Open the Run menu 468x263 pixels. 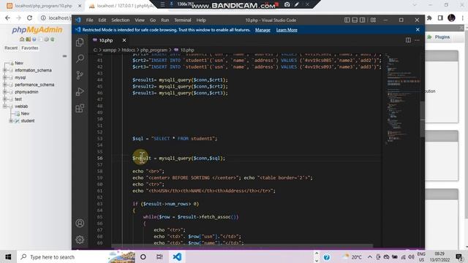[165, 20]
